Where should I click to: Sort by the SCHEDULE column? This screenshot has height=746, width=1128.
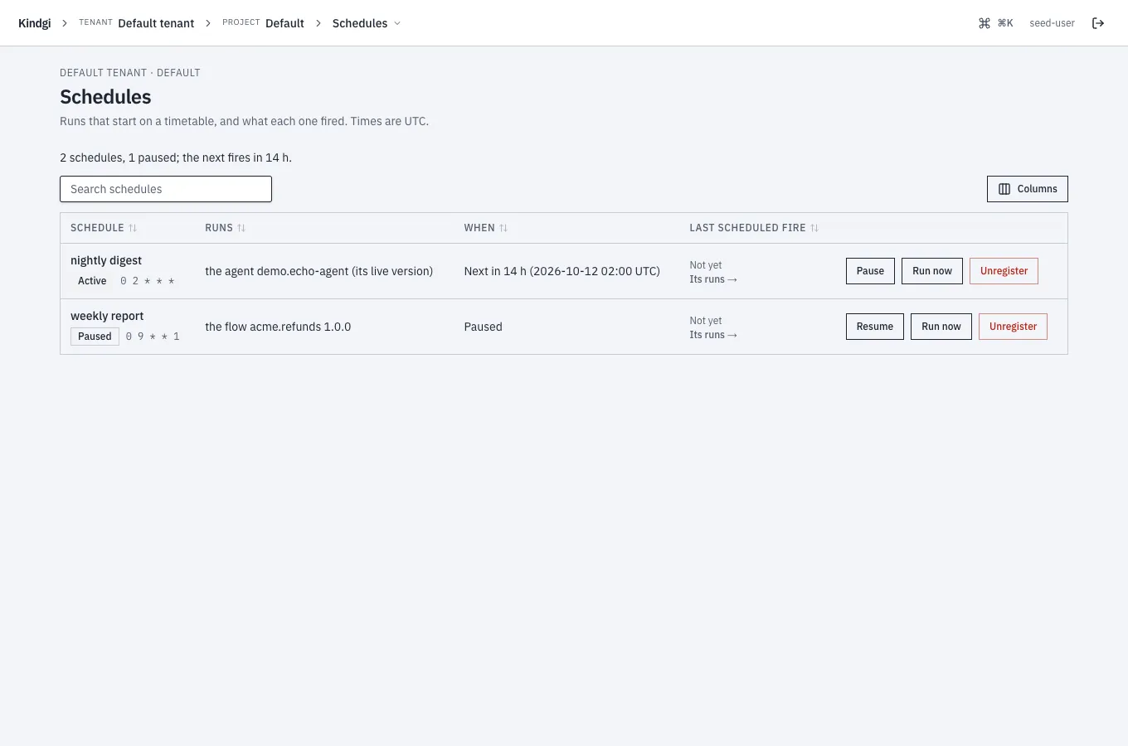(x=104, y=228)
